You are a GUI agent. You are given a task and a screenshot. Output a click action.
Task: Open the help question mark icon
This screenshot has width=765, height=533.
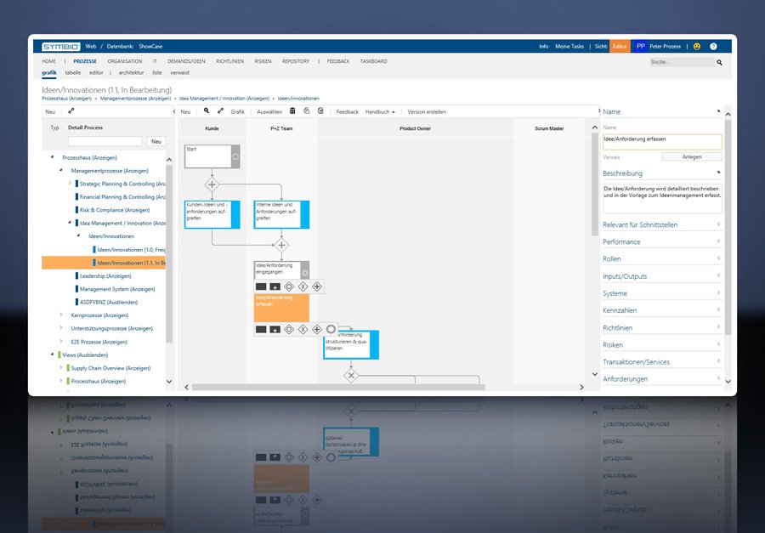(713, 47)
